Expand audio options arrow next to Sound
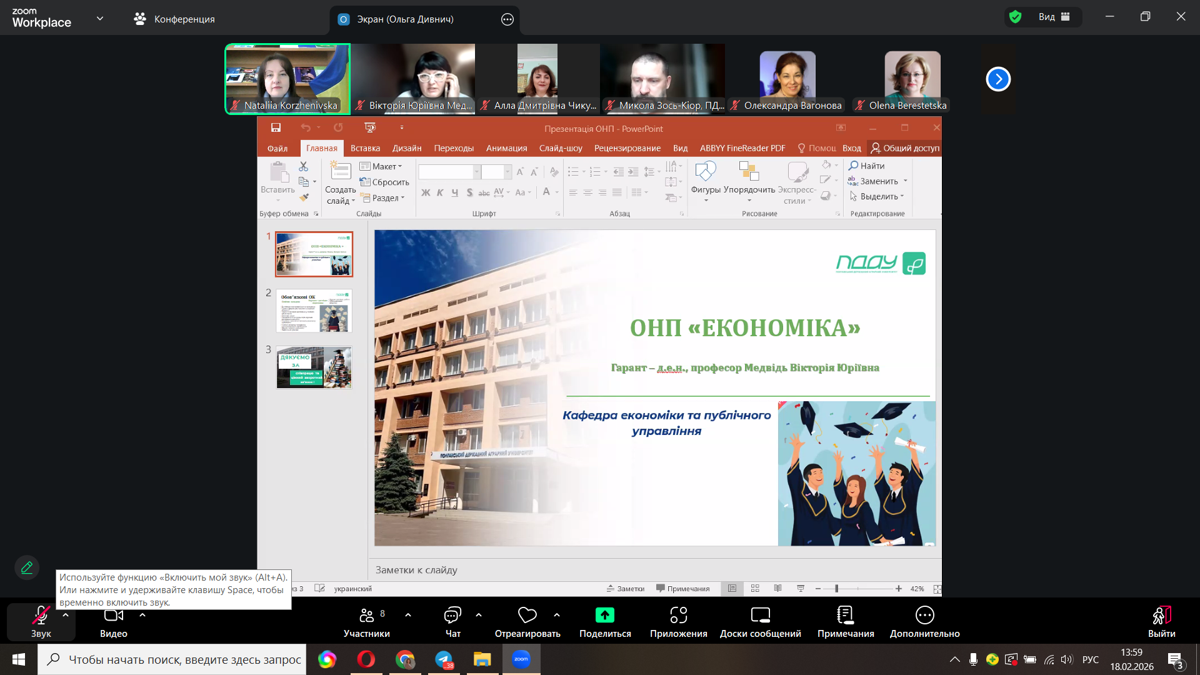Viewport: 1200px width, 675px height. point(66,615)
